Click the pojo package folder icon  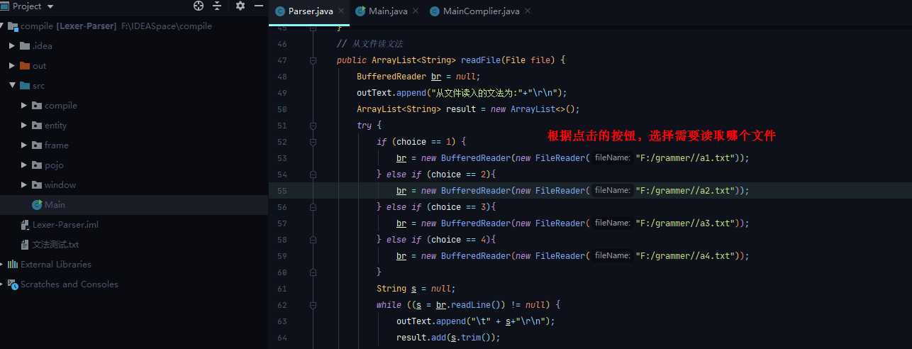point(37,165)
